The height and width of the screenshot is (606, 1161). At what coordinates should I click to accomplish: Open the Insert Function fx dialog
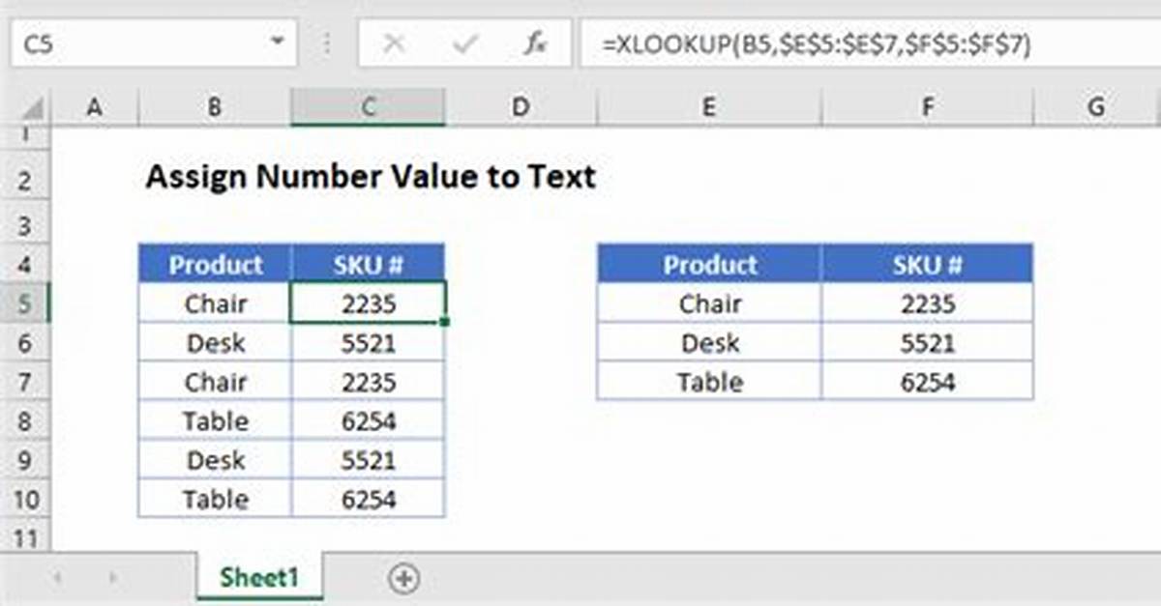pyautogui.click(x=533, y=43)
